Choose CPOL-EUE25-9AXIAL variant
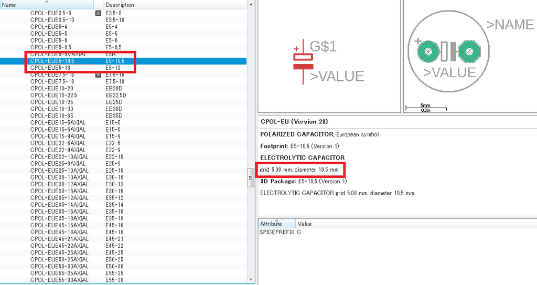The width and height of the screenshot is (537, 285). click(58, 164)
